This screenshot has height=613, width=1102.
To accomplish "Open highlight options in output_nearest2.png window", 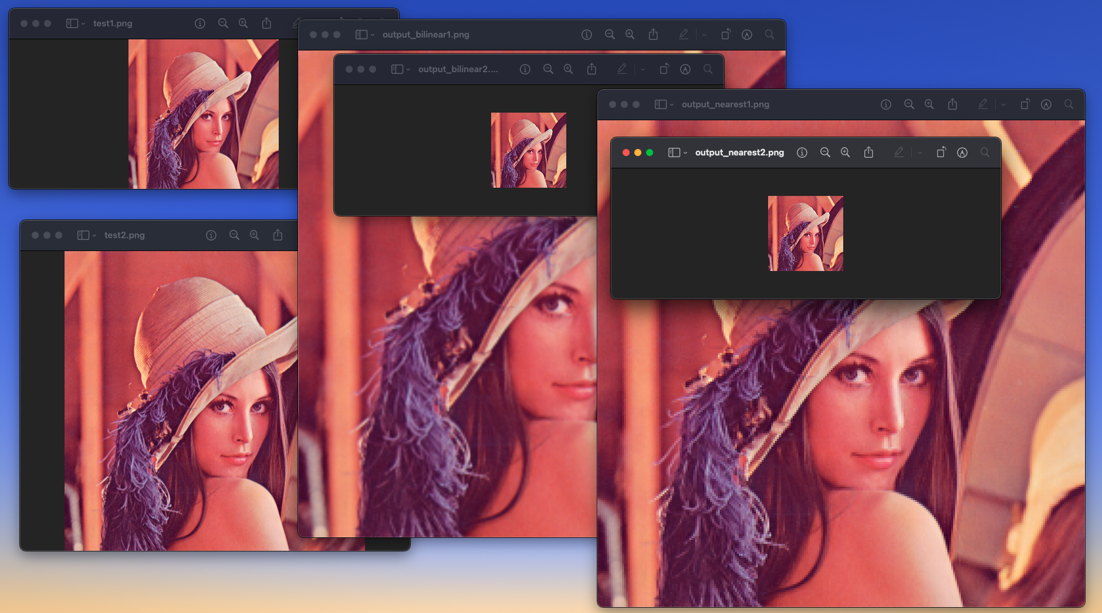I will (920, 153).
